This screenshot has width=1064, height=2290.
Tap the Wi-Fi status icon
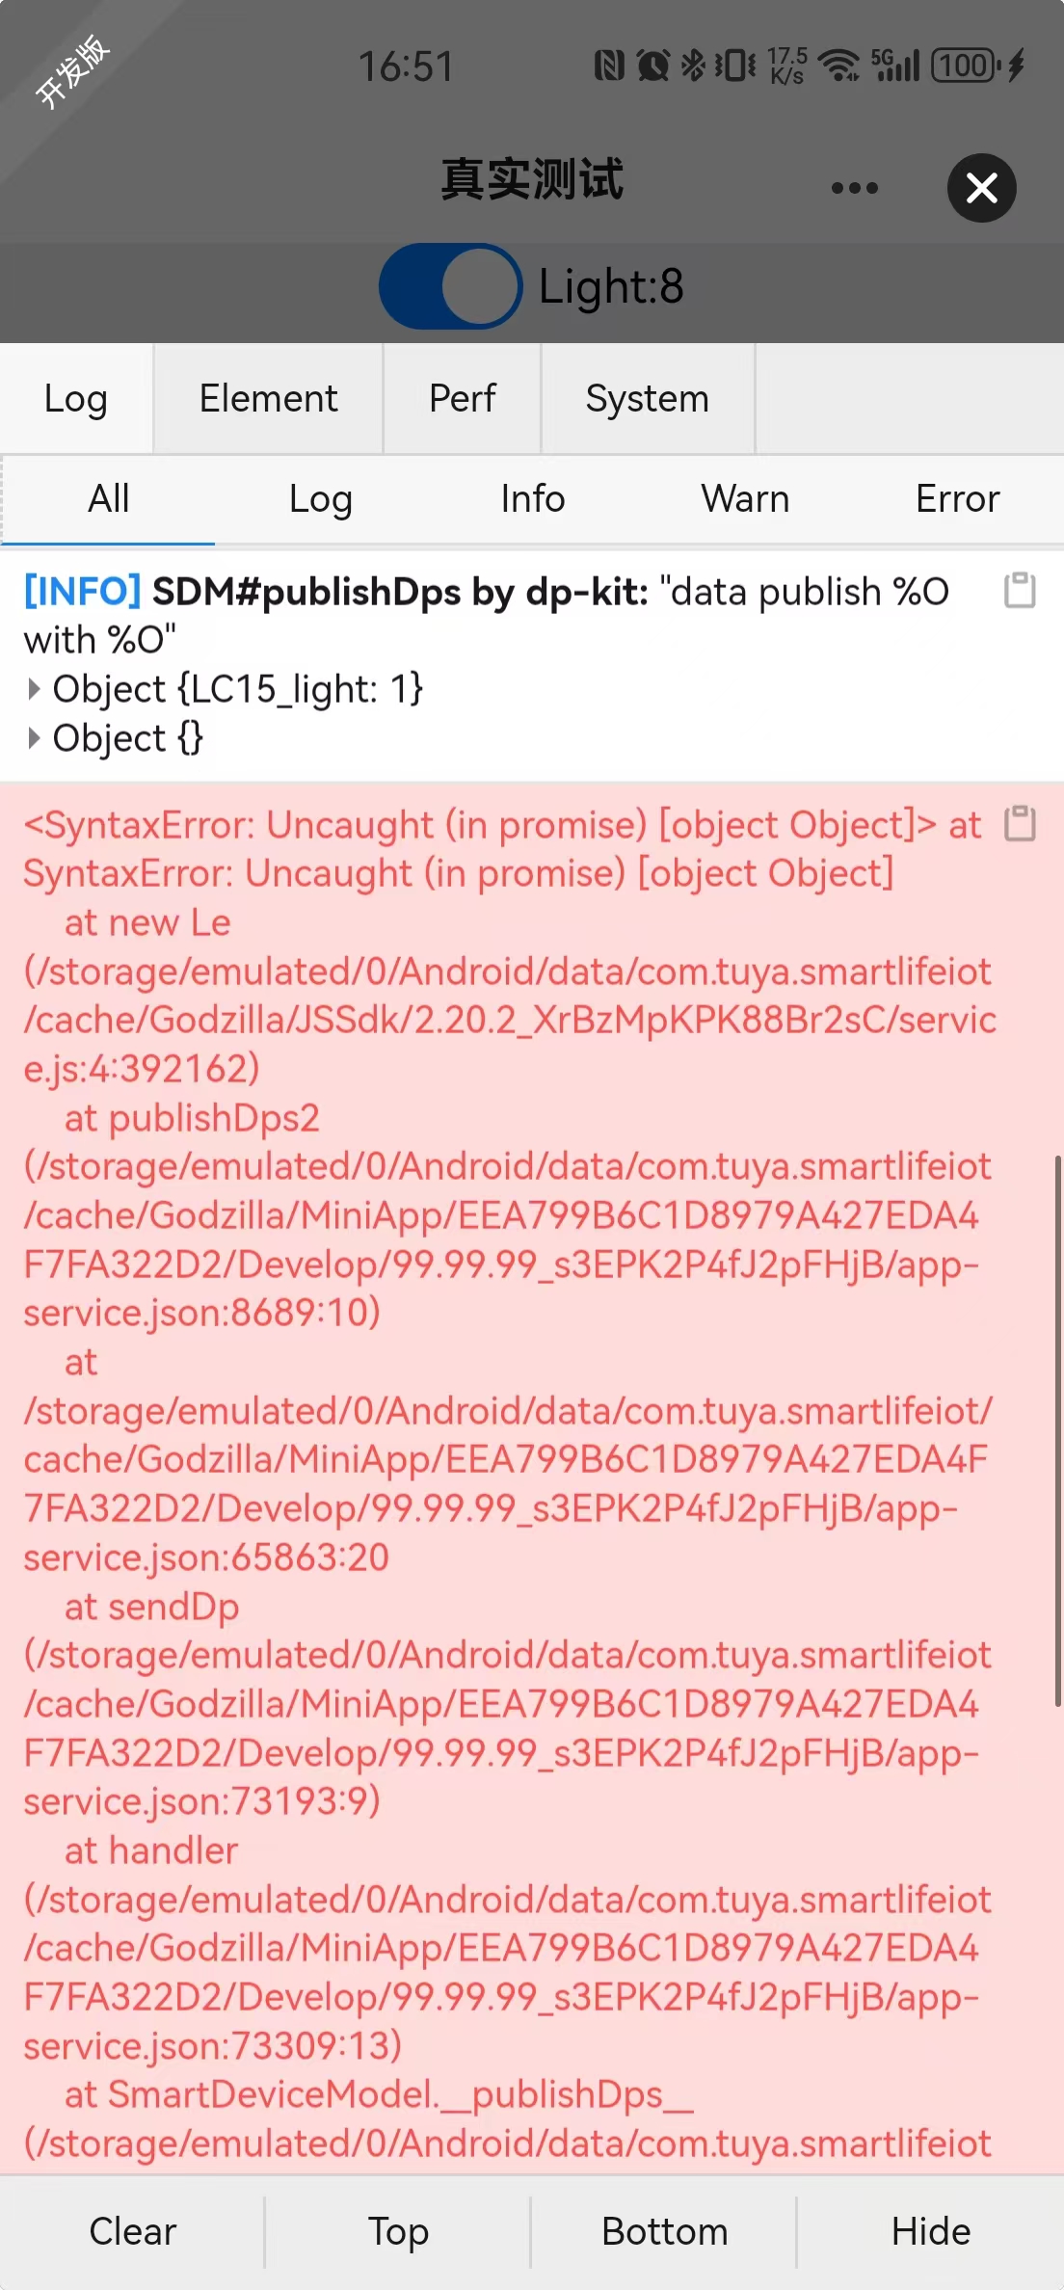coord(838,66)
